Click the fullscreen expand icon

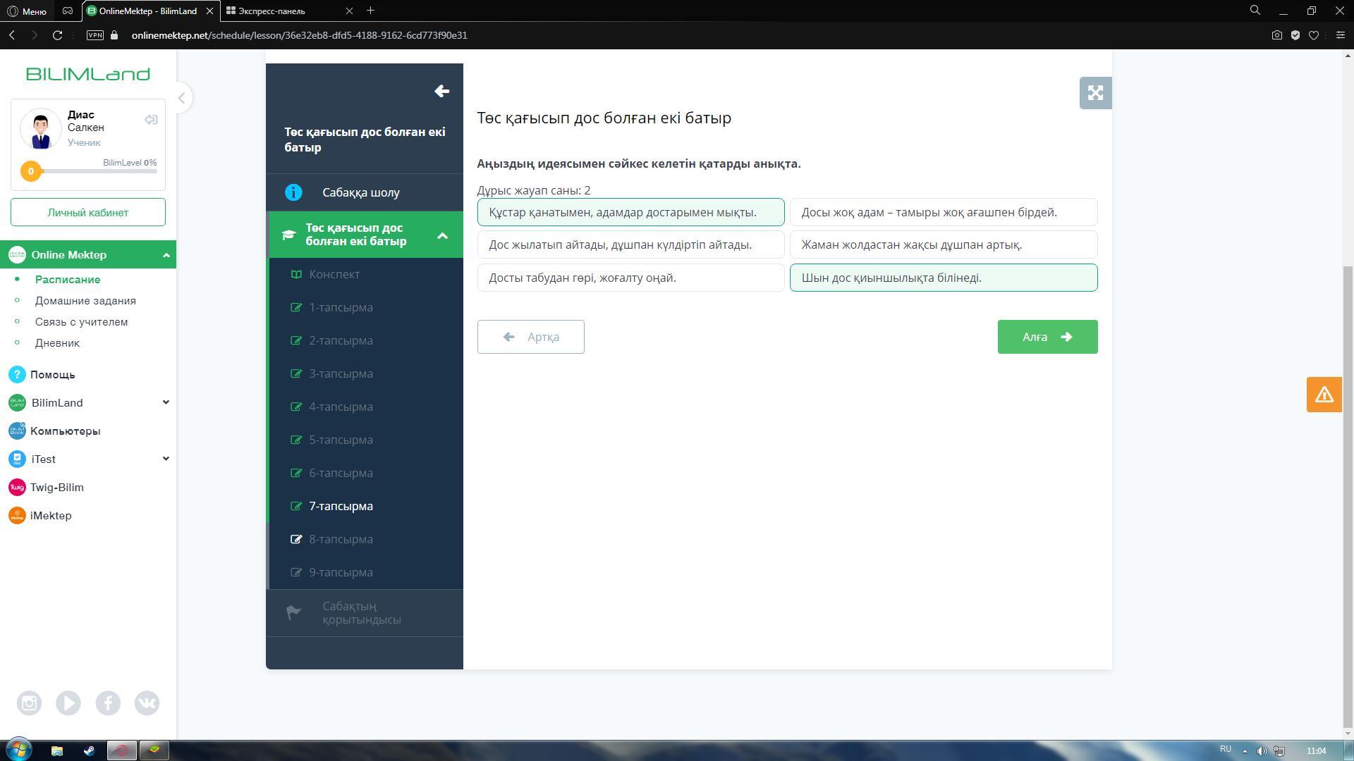(x=1095, y=93)
